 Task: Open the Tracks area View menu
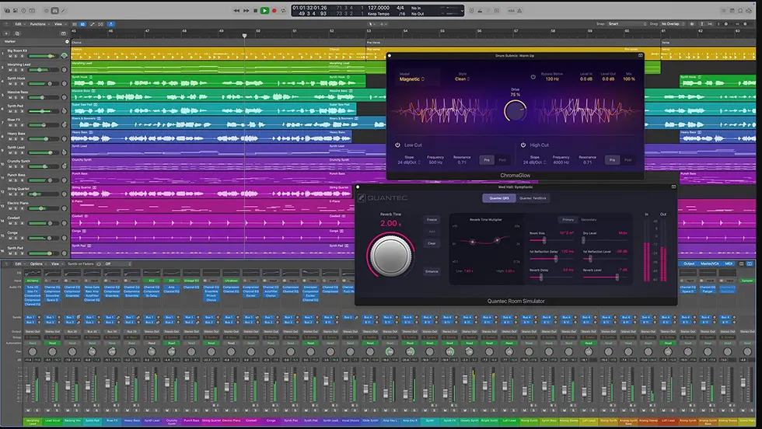[x=60, y=24]
